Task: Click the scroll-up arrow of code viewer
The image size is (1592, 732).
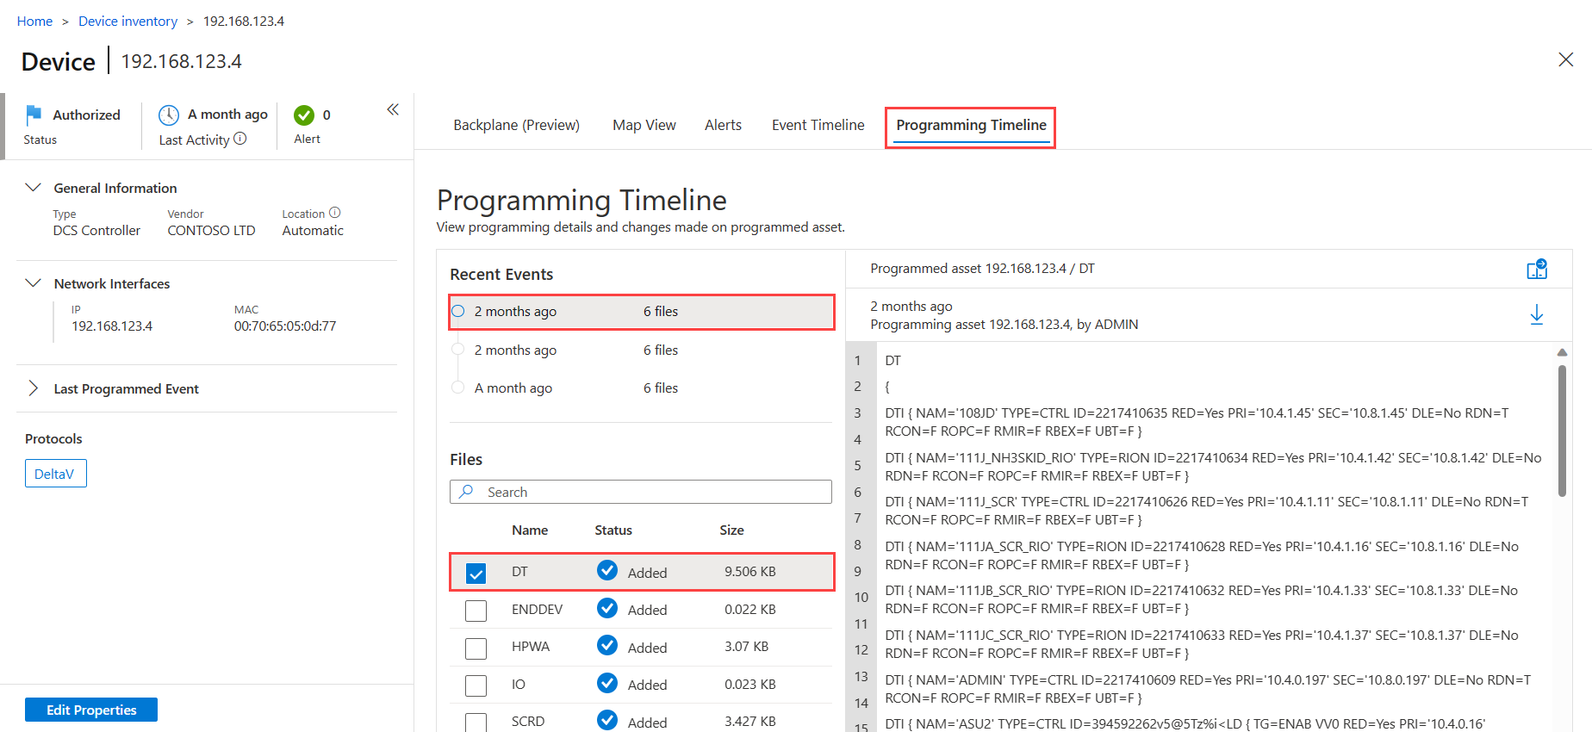Action: point(1562,352)
